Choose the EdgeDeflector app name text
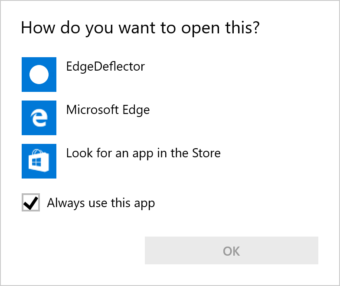The width and height of the screenshot is (340, 286). pyautogui.click(x=105, y=67)
